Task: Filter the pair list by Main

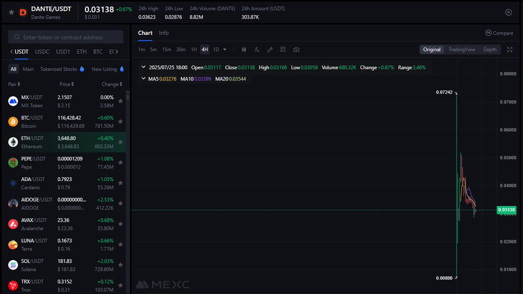Action: tap(28, 69)
